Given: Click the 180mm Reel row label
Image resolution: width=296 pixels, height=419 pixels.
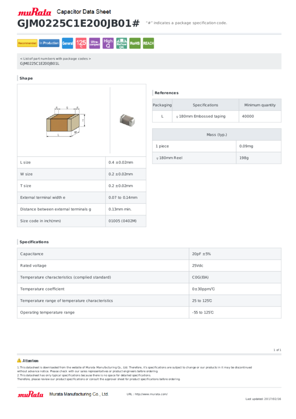Looking at the screenshot, I should coord(169,158).
